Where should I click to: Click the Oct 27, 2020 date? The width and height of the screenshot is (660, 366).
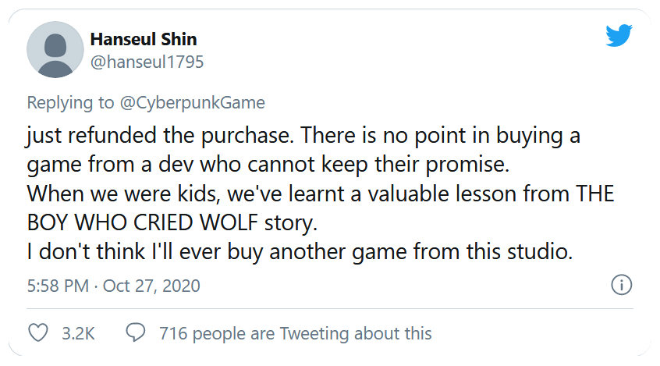tap(151, 286)
